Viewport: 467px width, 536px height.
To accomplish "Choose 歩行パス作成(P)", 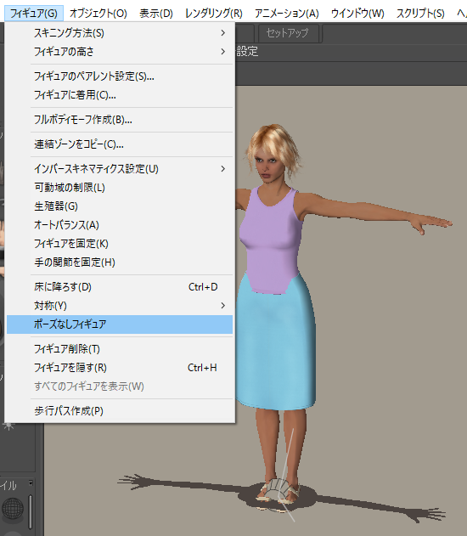I will 120,411.
